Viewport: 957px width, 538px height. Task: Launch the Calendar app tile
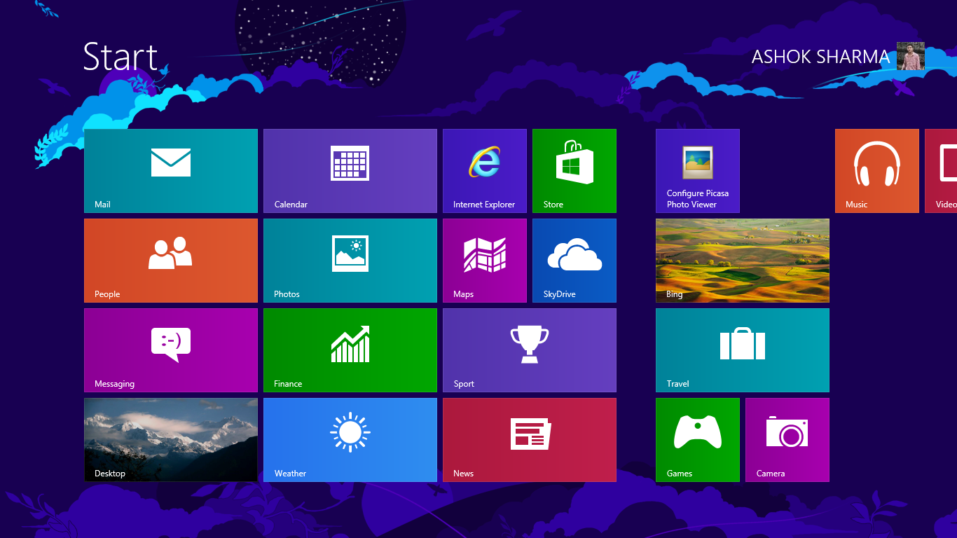pos(350,171)
